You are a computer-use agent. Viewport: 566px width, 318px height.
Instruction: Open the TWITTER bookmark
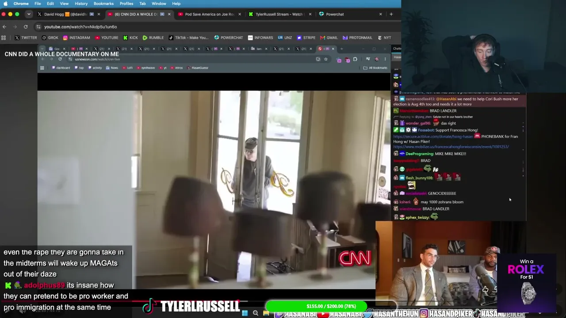point(26,38)
